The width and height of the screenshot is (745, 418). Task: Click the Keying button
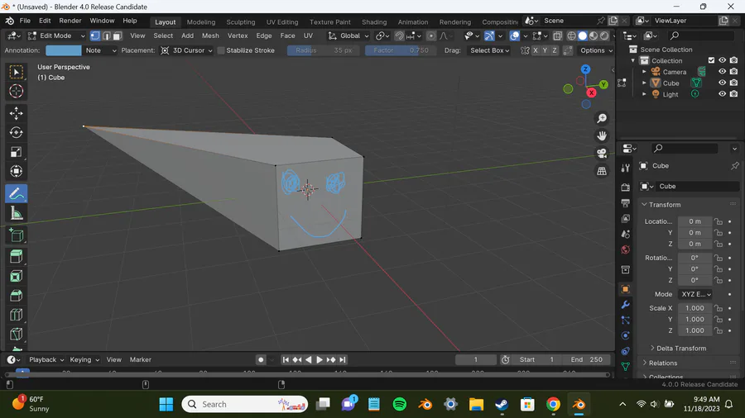[84, 359]
